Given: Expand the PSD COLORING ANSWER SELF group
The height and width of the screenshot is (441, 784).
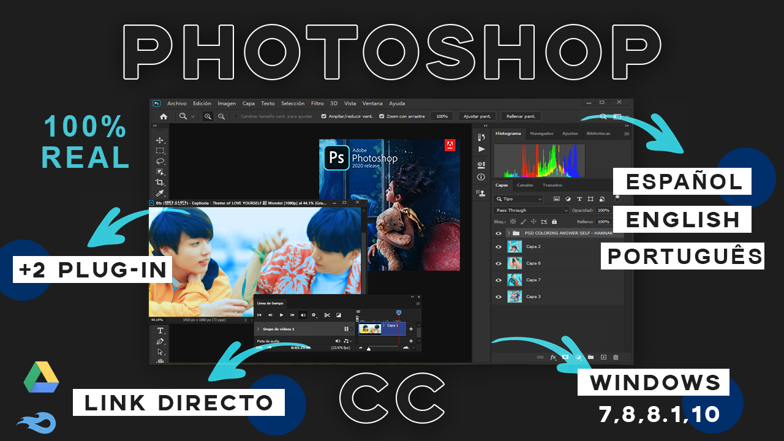Looking at the screenshot, I should (508, 233).
